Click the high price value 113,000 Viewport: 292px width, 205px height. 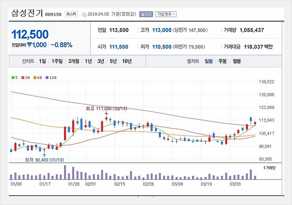162,30
